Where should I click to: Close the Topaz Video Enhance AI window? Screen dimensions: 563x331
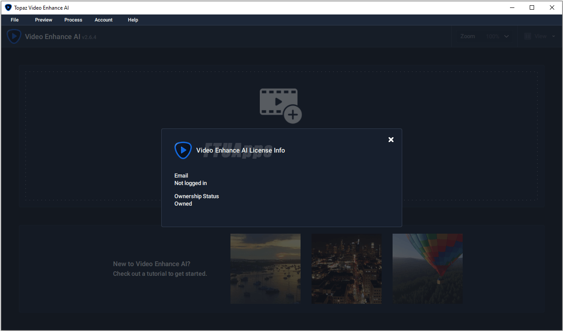pyautogui.click(x=552, y=7)
